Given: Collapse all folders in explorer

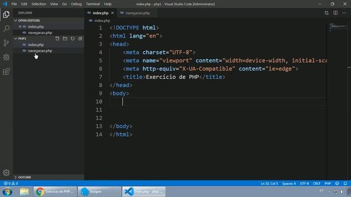Looking at the screenshot, I should 80,39.
